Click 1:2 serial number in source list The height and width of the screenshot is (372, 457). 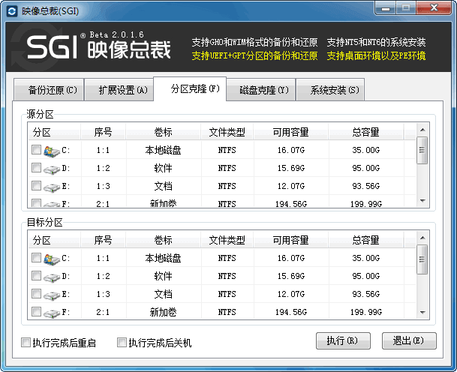(x=103, y=169)
